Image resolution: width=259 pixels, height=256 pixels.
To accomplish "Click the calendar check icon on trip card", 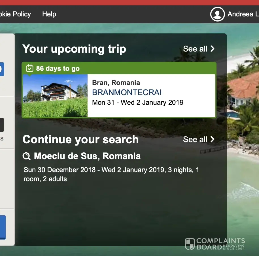I will [29, 68].
